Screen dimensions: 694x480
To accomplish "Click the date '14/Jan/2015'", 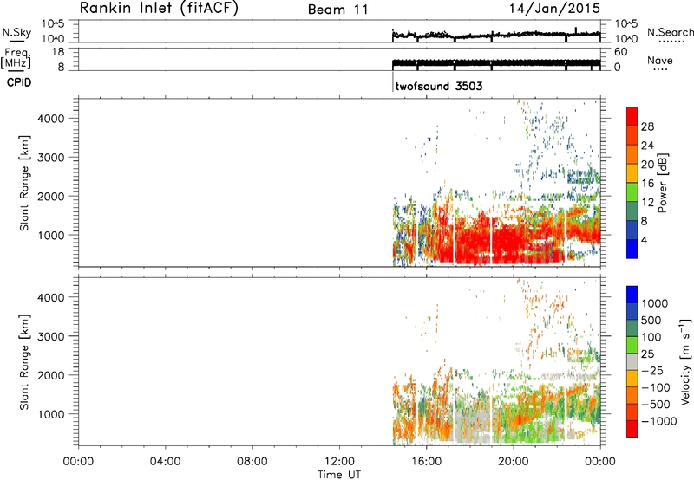I will (554, 8).
